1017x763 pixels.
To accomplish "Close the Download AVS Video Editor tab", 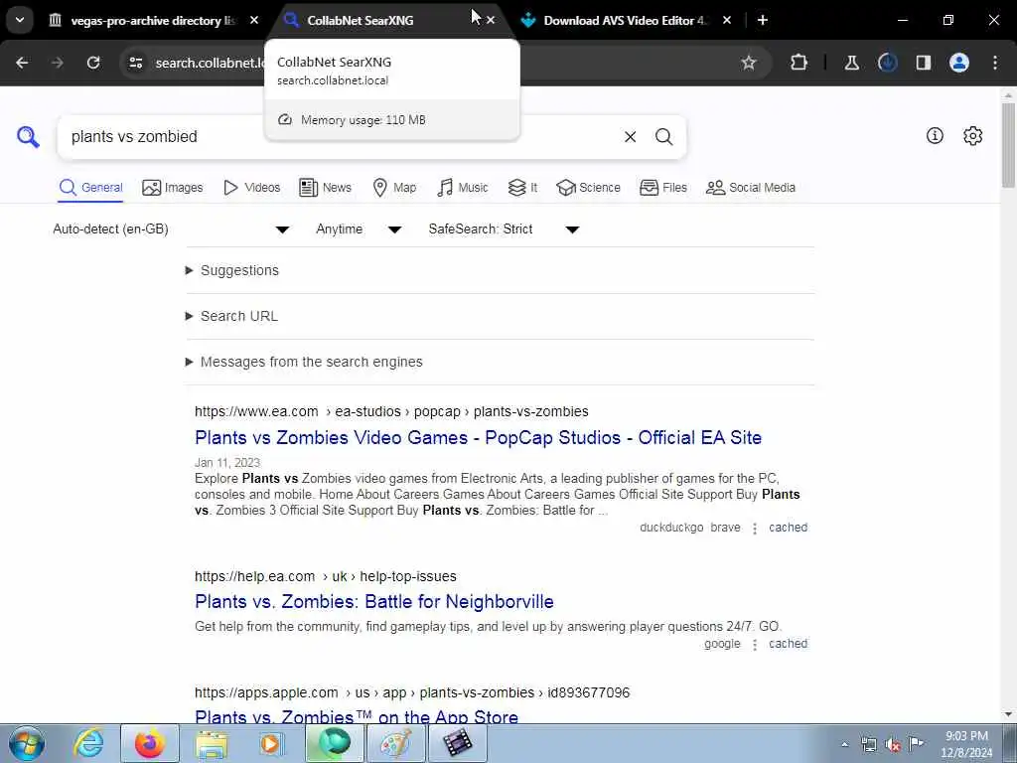I will click(x=727, y=20).
